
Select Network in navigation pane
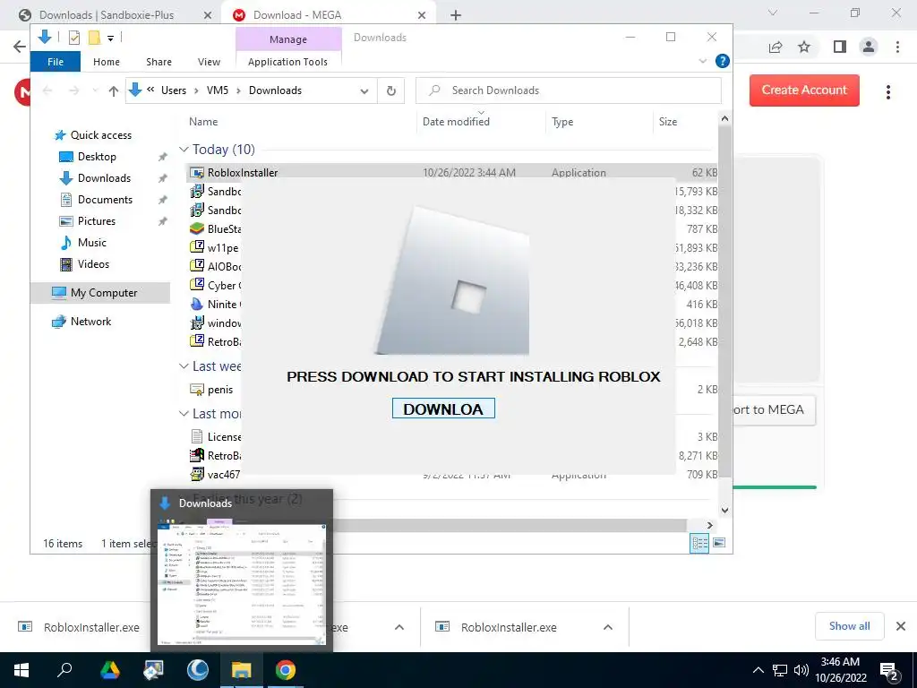click(x=90, y=322)
